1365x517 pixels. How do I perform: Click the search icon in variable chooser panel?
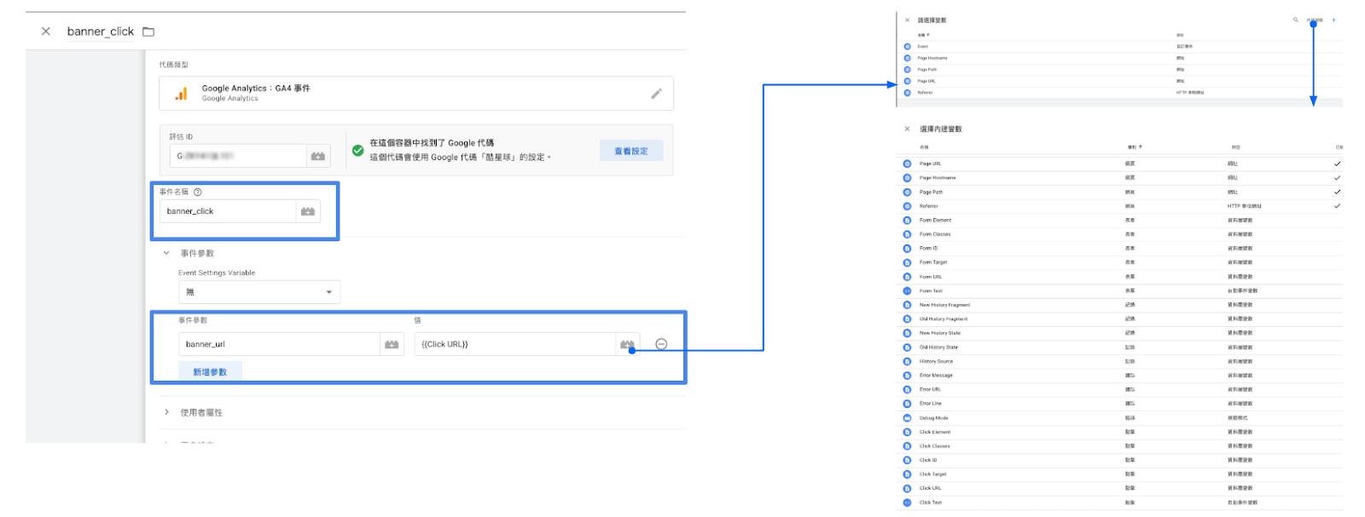pyautogui.click(x=1295, y=20)
